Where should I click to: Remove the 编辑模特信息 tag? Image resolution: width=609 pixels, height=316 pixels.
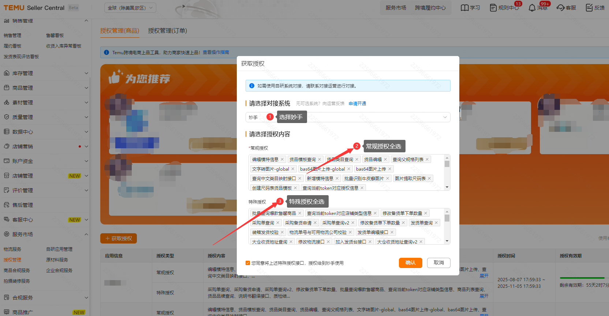[282, 159]
